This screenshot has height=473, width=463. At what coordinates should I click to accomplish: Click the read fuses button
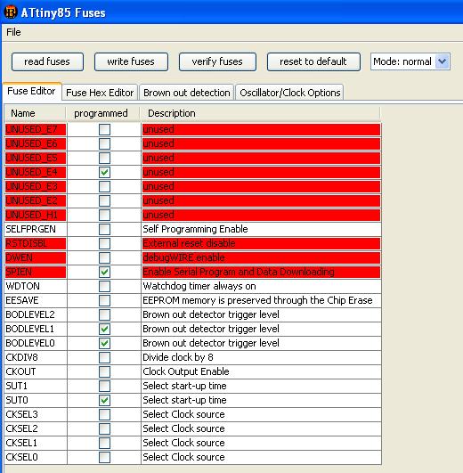coord(47,61)
